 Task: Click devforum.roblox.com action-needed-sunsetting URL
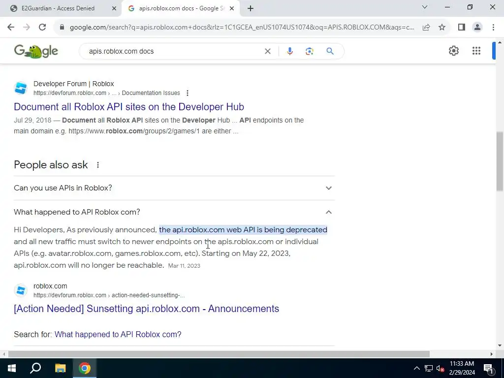coord(109,295)
